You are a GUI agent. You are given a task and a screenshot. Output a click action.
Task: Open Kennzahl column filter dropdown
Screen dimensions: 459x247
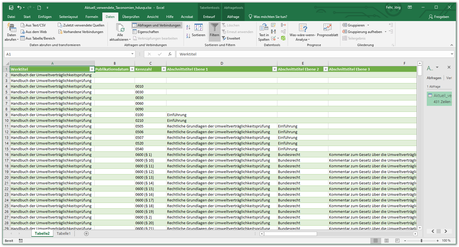pyautogui.click(x=163, y=69)
